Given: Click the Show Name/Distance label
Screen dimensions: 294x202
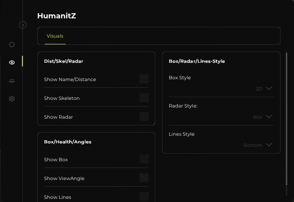Looking at the screenshot, I should pyautogui.click(x=70, y=79).
